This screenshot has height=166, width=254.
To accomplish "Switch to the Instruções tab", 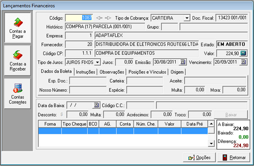I will pos(86,72).
